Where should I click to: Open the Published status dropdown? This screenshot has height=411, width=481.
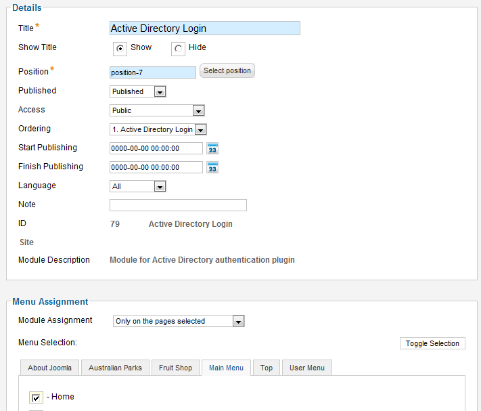[x=138, y=91]
